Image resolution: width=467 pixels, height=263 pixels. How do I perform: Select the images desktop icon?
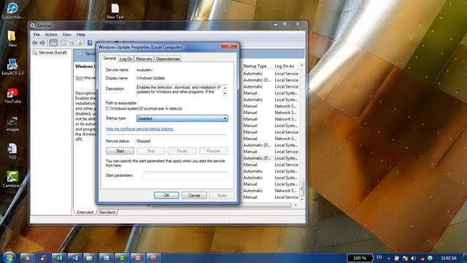tap(12, 123)
